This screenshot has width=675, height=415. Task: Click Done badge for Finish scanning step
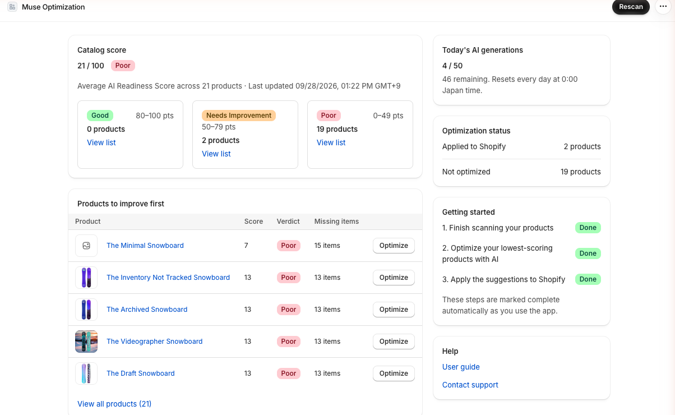(588, 228)
